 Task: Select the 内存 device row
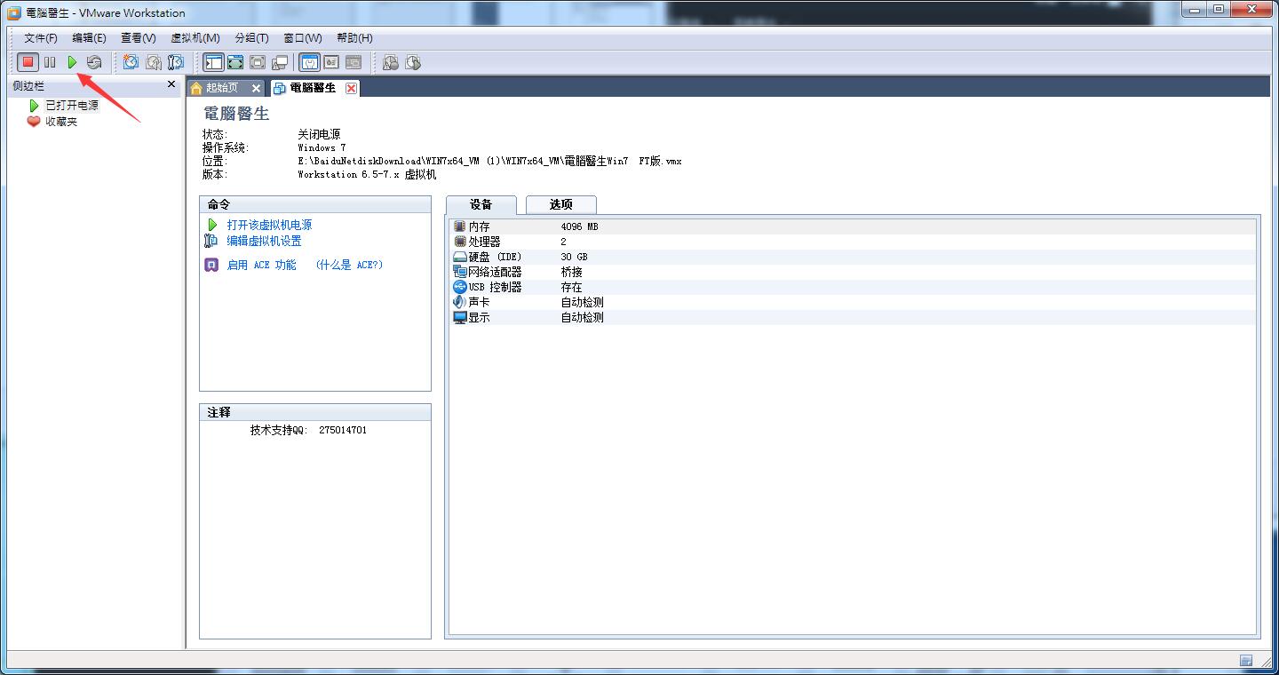pos(854,226)
